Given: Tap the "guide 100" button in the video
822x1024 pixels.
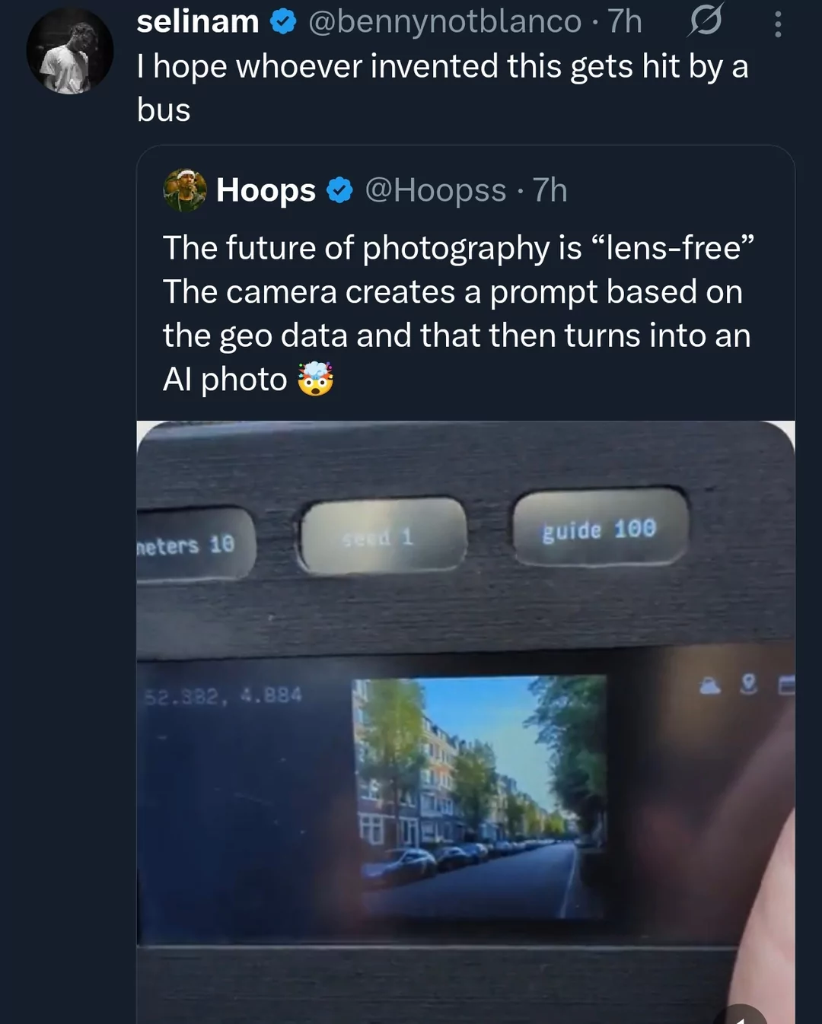Looking at the screenshot, I should point(600,528).
